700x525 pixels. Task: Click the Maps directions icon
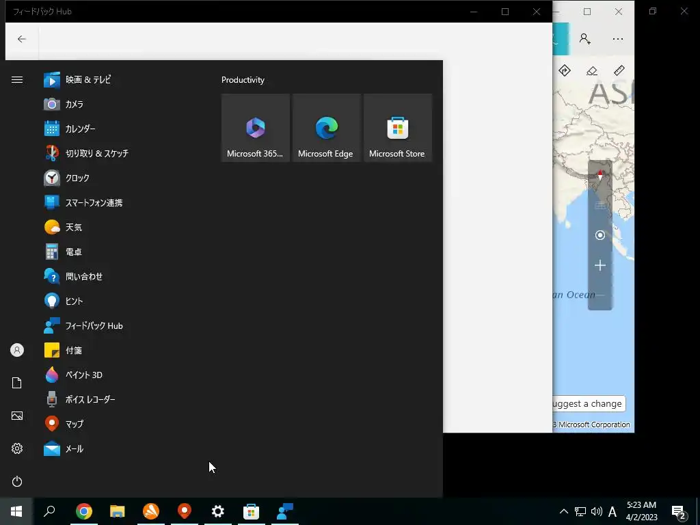pyautogui.click(x=565, y=70)
